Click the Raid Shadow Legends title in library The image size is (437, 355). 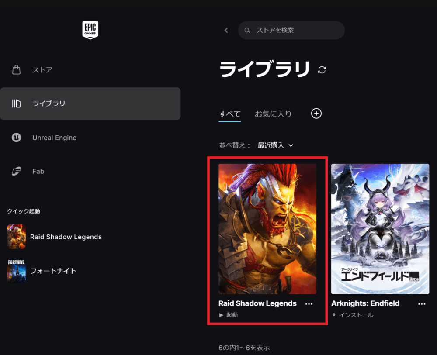(x=257, y=303)
